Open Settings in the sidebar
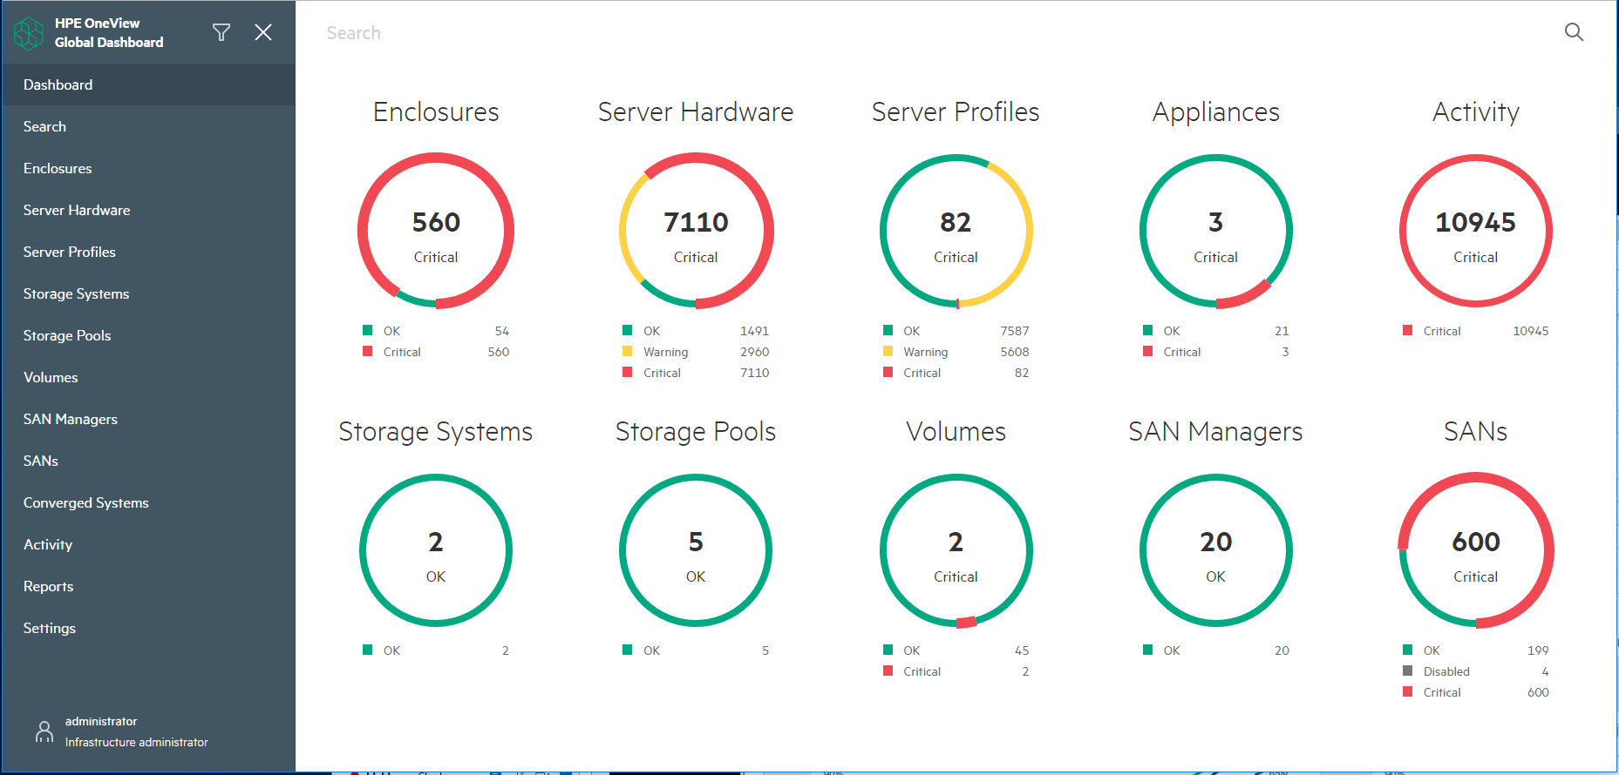 tap(149, 628)
